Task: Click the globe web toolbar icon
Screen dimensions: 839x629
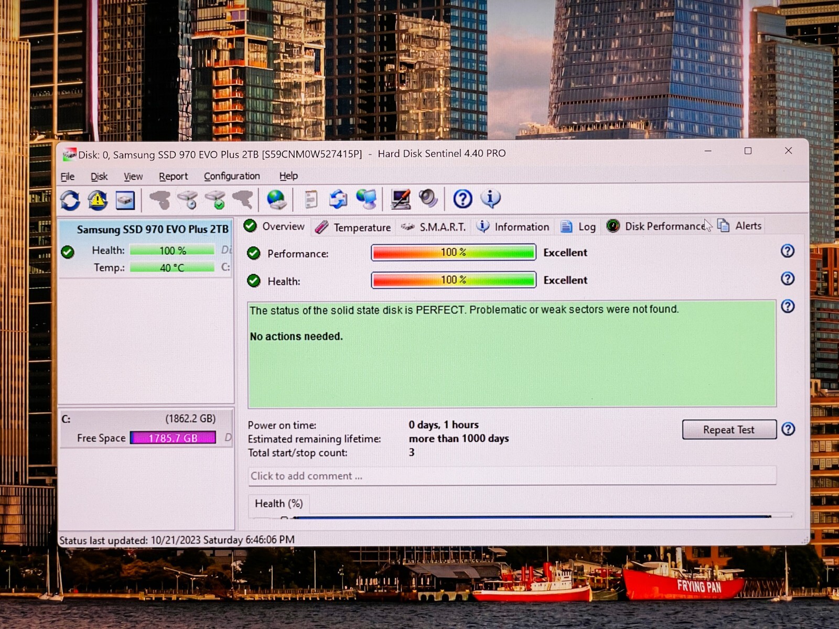Action: click(276, 200)
